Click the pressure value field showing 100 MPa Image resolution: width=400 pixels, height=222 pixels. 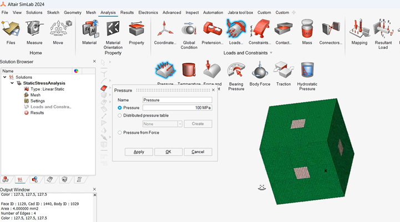click(x=177, y=108)
